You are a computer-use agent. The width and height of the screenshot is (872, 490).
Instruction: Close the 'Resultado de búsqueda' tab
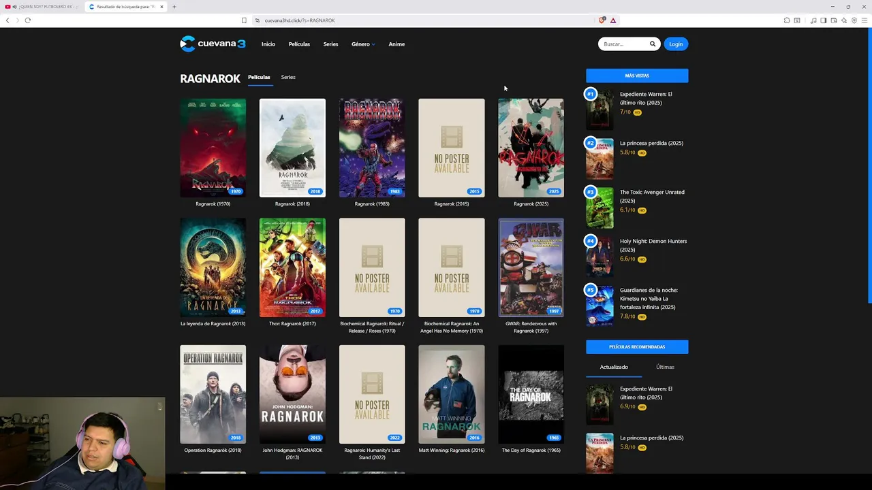[161, 7]
